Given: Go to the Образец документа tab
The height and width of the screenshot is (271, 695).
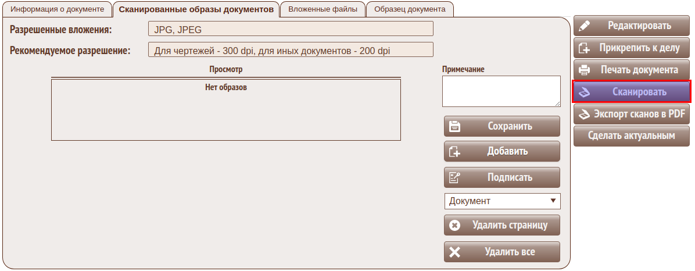Looking at the screenshot, I should pos(410,9).
